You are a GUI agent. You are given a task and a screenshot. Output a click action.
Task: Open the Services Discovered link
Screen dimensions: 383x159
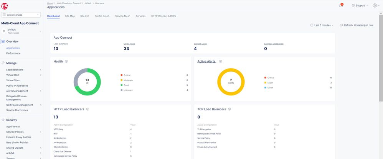(274, 44)
